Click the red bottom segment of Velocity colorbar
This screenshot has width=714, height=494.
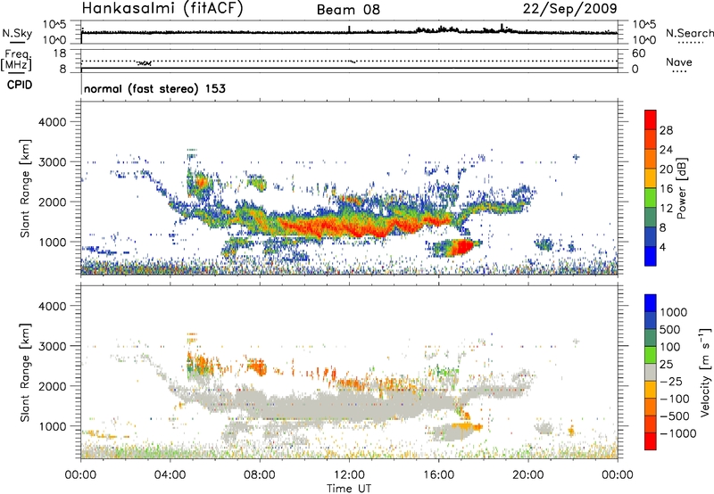pyautogui.click(x=651, y=441)
